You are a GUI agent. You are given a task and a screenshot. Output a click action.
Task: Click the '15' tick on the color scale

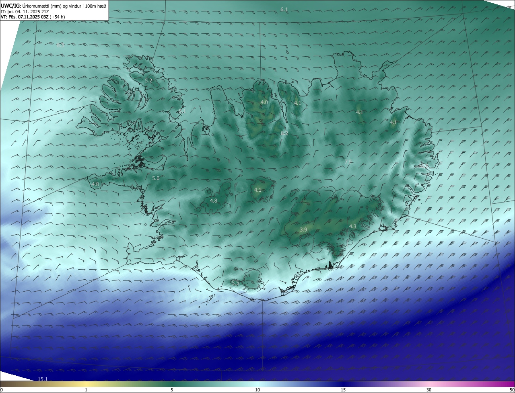343,390
